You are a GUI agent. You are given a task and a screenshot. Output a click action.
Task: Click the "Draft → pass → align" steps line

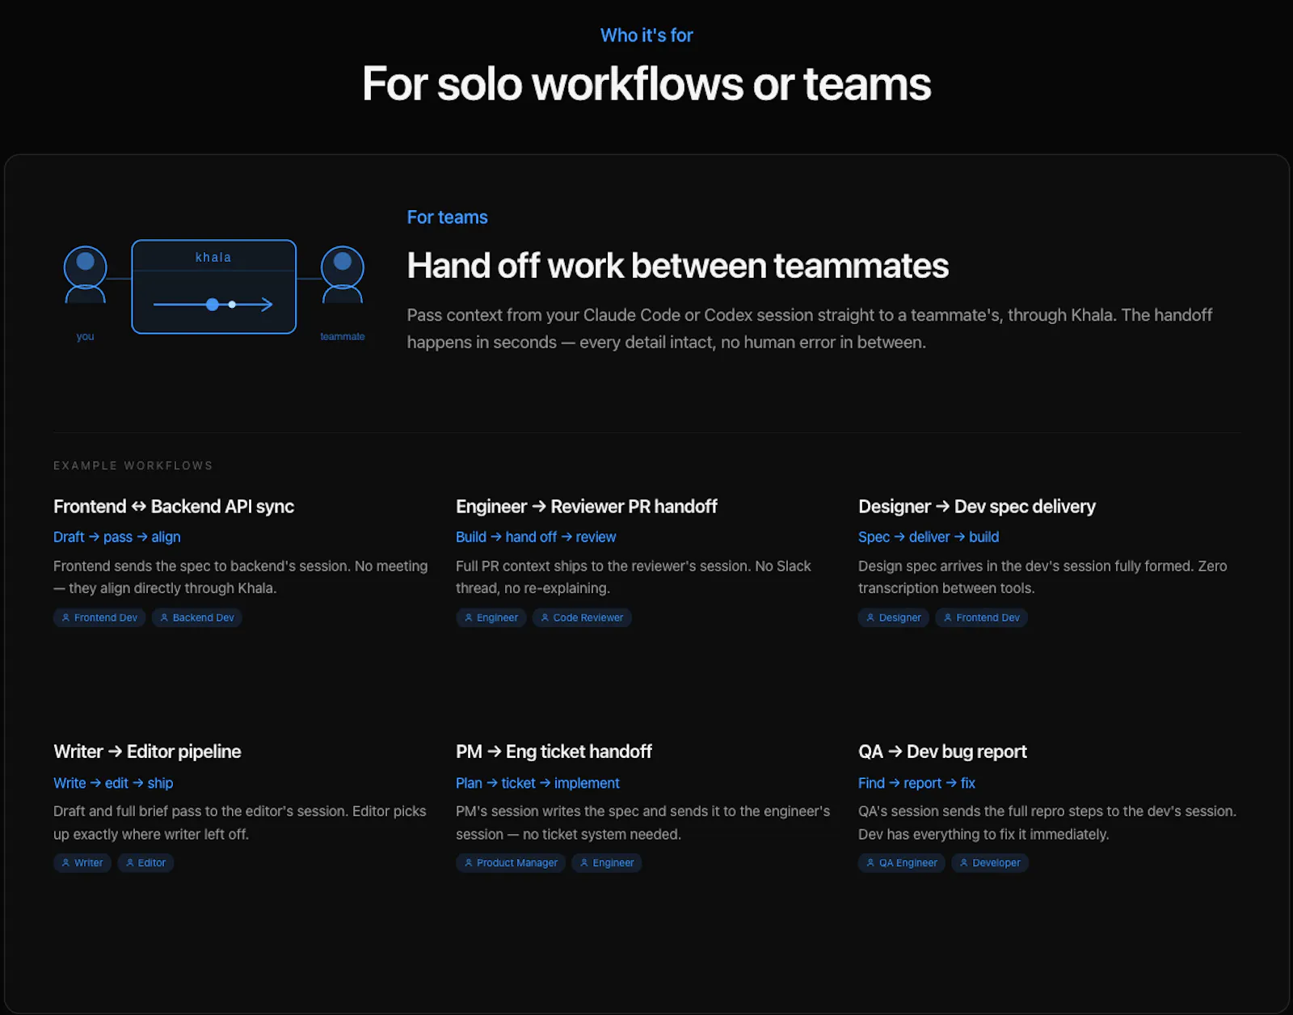click(117, 537)
